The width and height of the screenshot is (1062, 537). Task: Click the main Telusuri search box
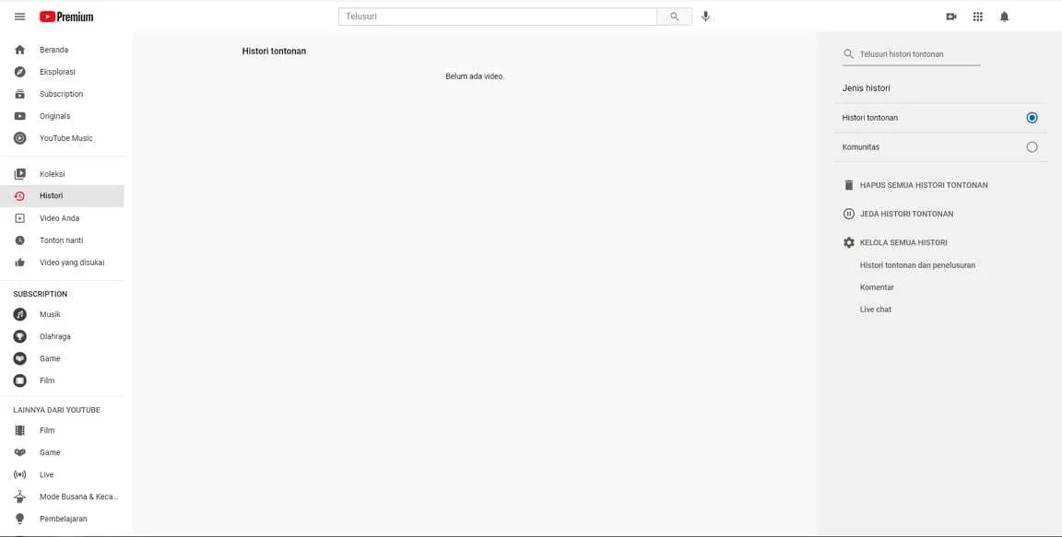[x=498, y=17]
